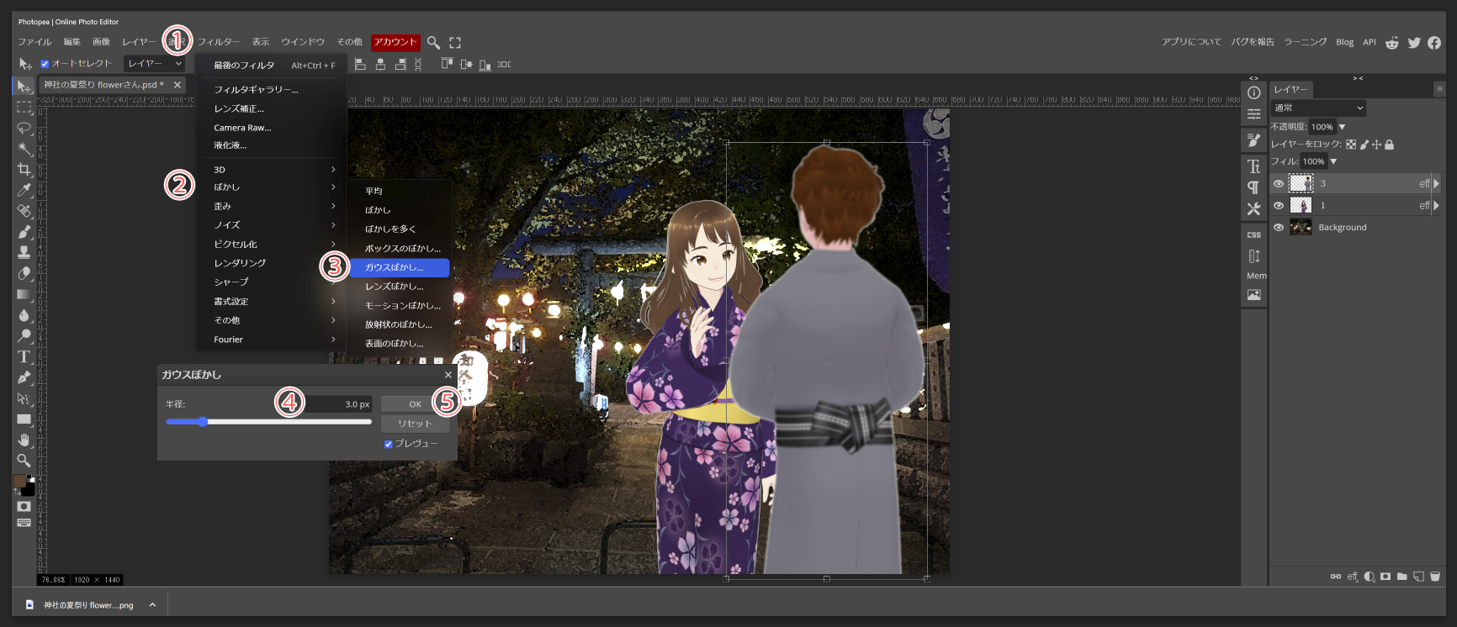Select the Hand tool
The width and height of the screenshot is (1457, 627).
pyautogui.click(x=24, y=440)
